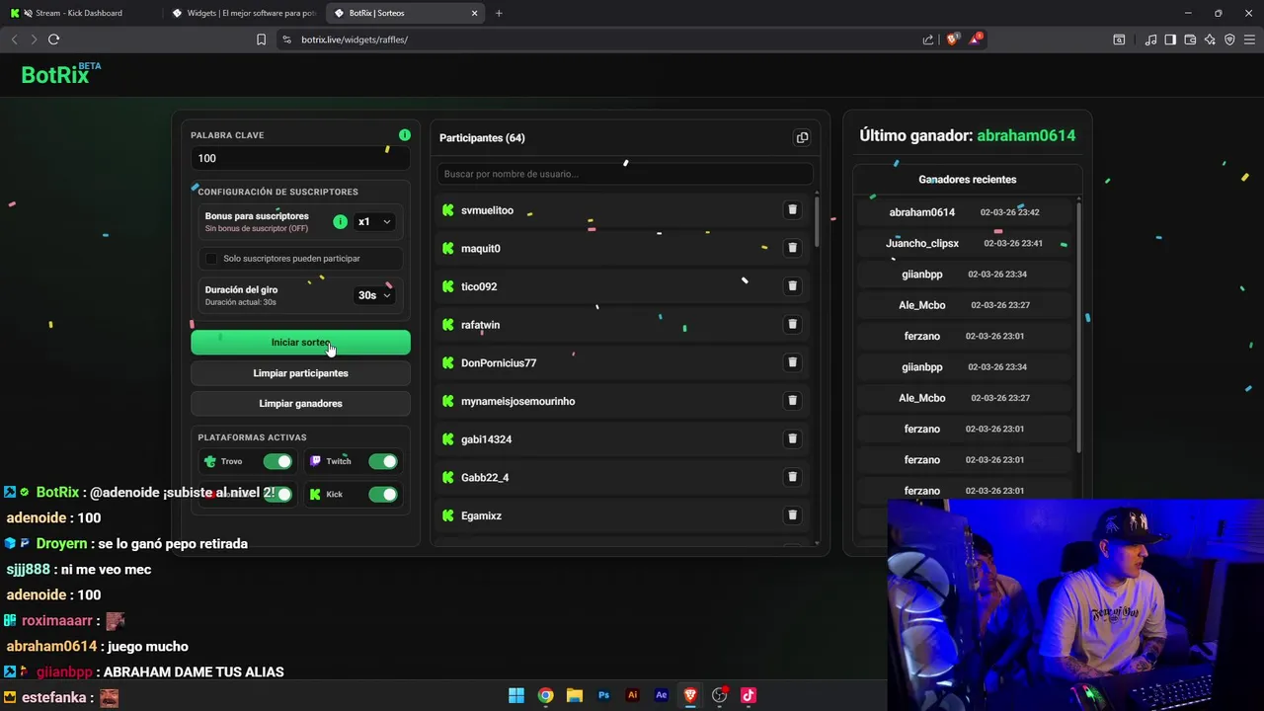Switch to the Widgets browser tab
Viewport: 1264px width, 711px height.
click(242, 13)
